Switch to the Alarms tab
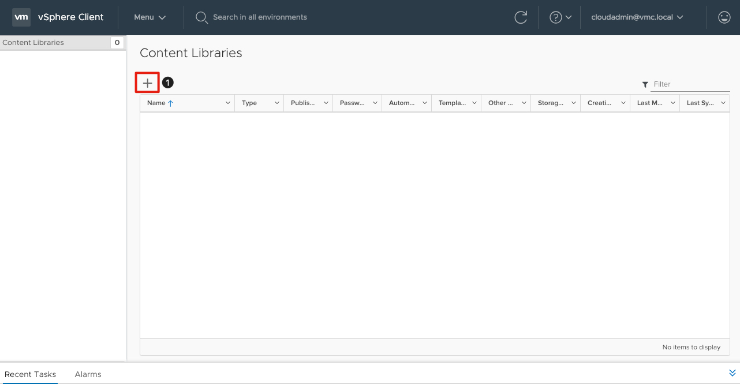 coord(88,374)
